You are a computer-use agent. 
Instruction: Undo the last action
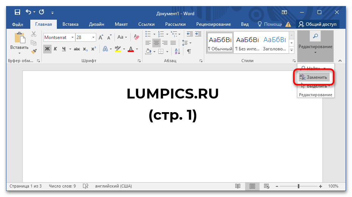(x=28, y=12)
